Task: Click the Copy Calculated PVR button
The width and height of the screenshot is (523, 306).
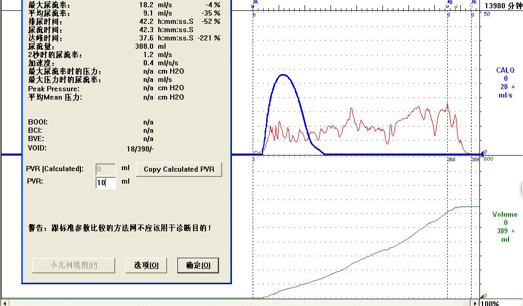Action: (x=178, y=169)
